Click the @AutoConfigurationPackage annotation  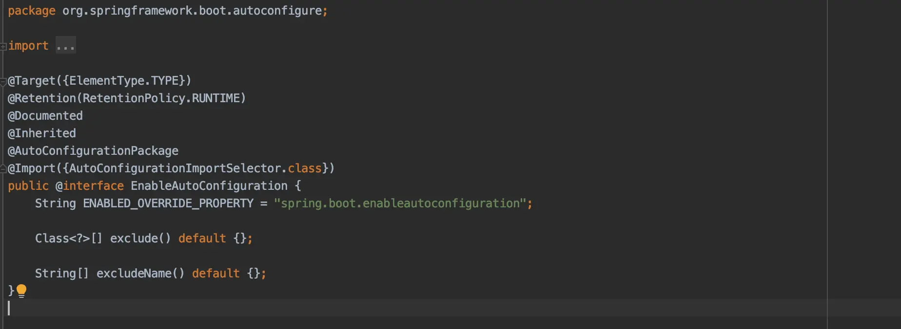coord(93,150)
